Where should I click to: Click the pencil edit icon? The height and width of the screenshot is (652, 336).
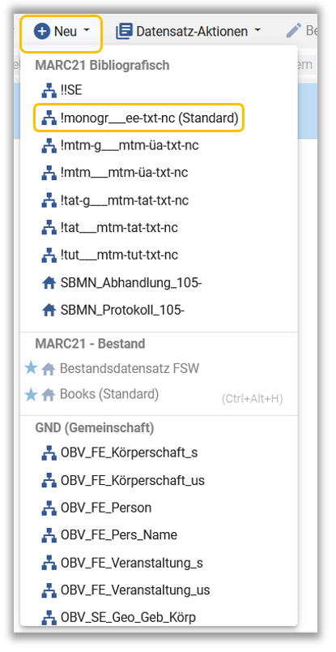(294, 31)
